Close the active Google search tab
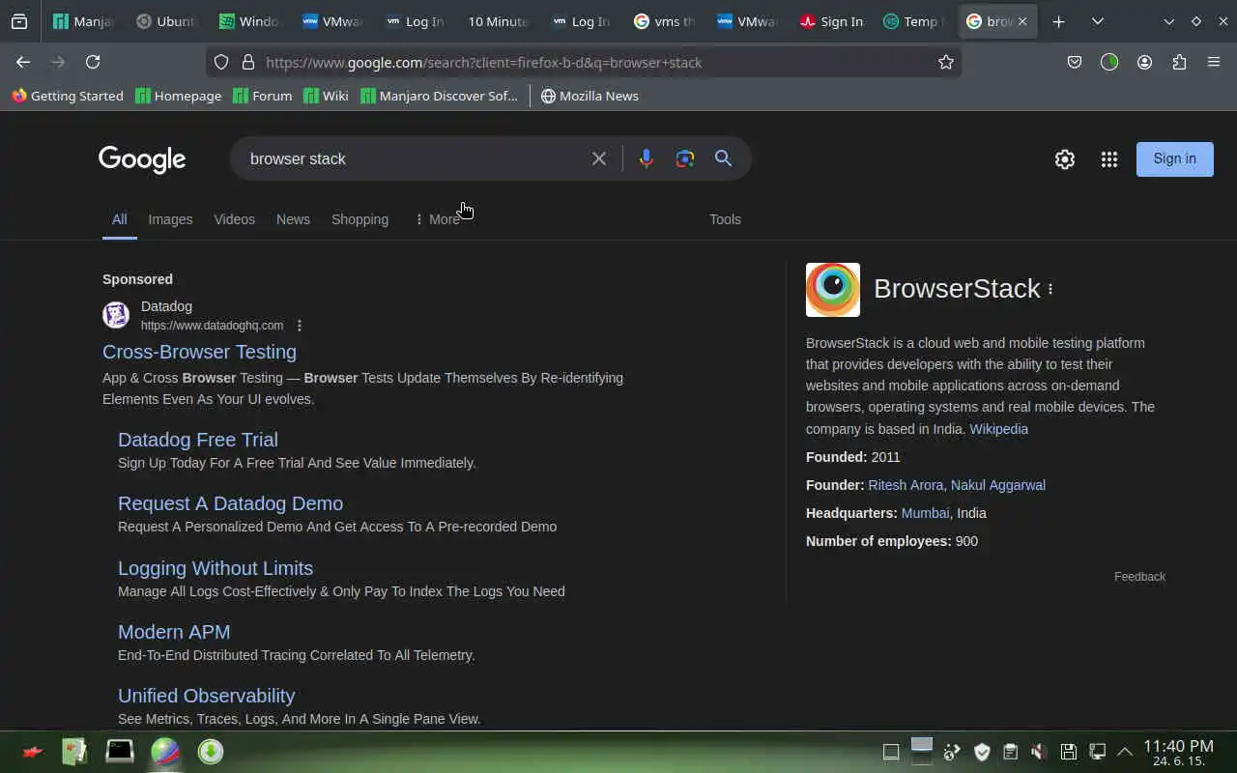This screenshot has width=1237, height=773. (x=1022, y=21)
